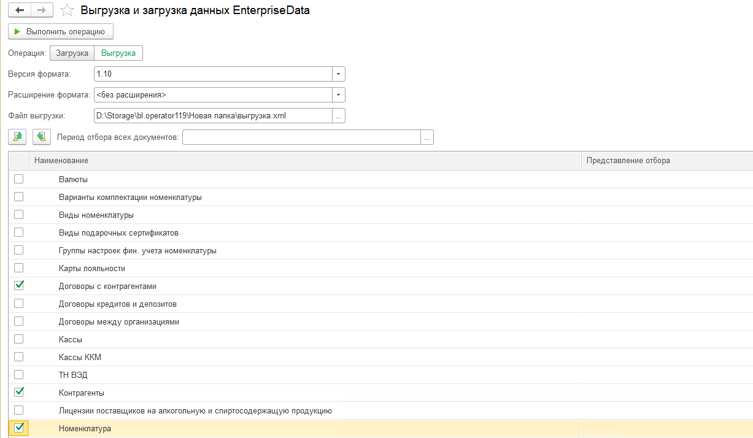
Task: Click the Версия формата field with value 1.10
Action: tap(213, 74)
